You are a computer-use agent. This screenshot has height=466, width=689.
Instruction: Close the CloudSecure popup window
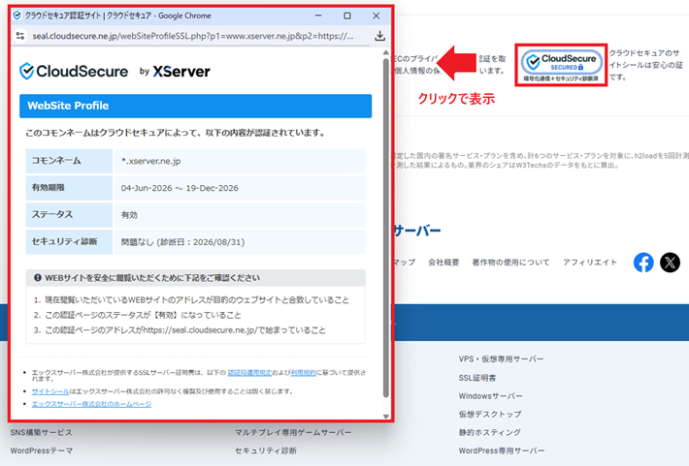377,16
